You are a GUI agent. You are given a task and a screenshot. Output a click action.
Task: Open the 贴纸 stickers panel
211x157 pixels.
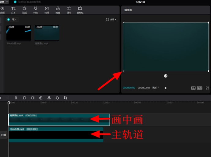click(x=24, y=10)
